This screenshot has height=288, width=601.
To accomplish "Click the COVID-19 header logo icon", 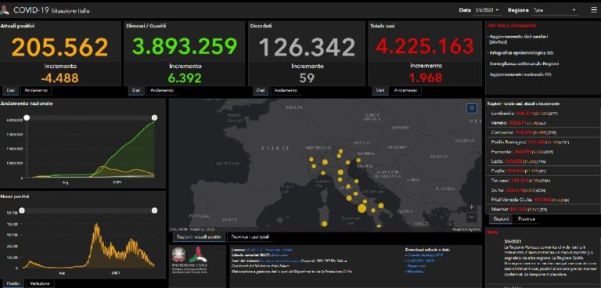I will tap(5, 11).
